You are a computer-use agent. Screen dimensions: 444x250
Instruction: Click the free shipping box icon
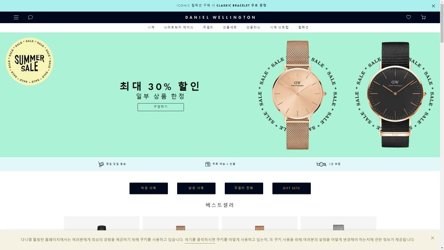point(208,164)
